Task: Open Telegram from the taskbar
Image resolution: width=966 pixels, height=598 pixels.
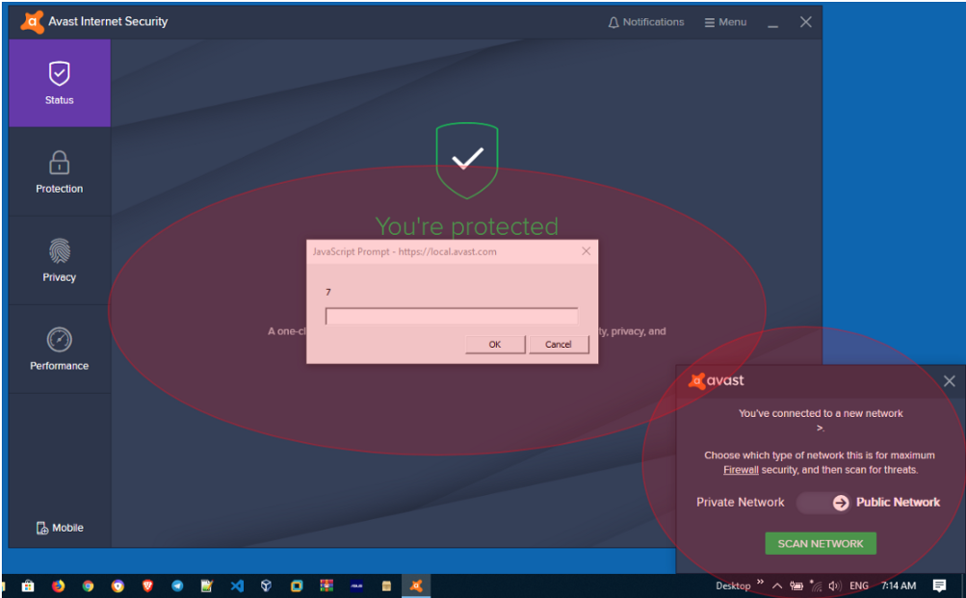Action: pos(177,585)
